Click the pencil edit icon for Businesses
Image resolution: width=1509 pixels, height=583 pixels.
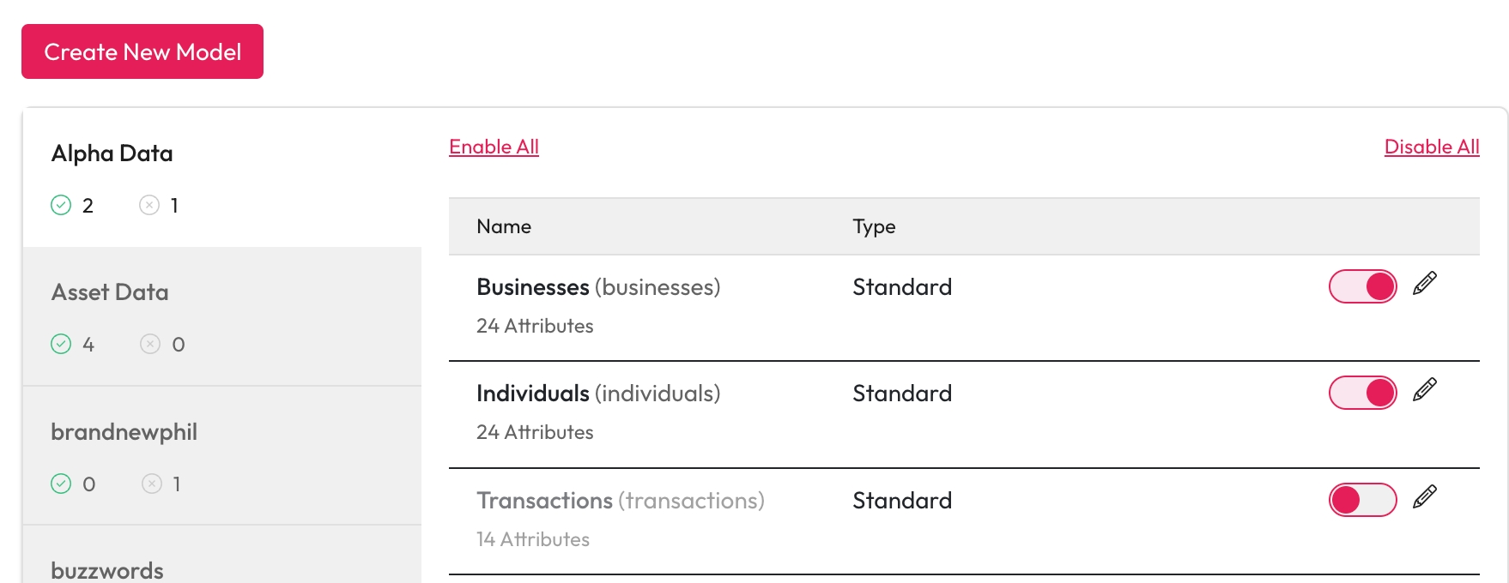pos(1424,284)
